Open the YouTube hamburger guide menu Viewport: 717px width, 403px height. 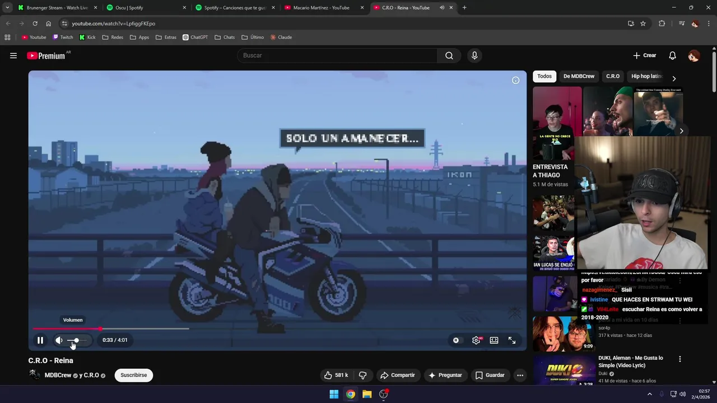point(13,55)
